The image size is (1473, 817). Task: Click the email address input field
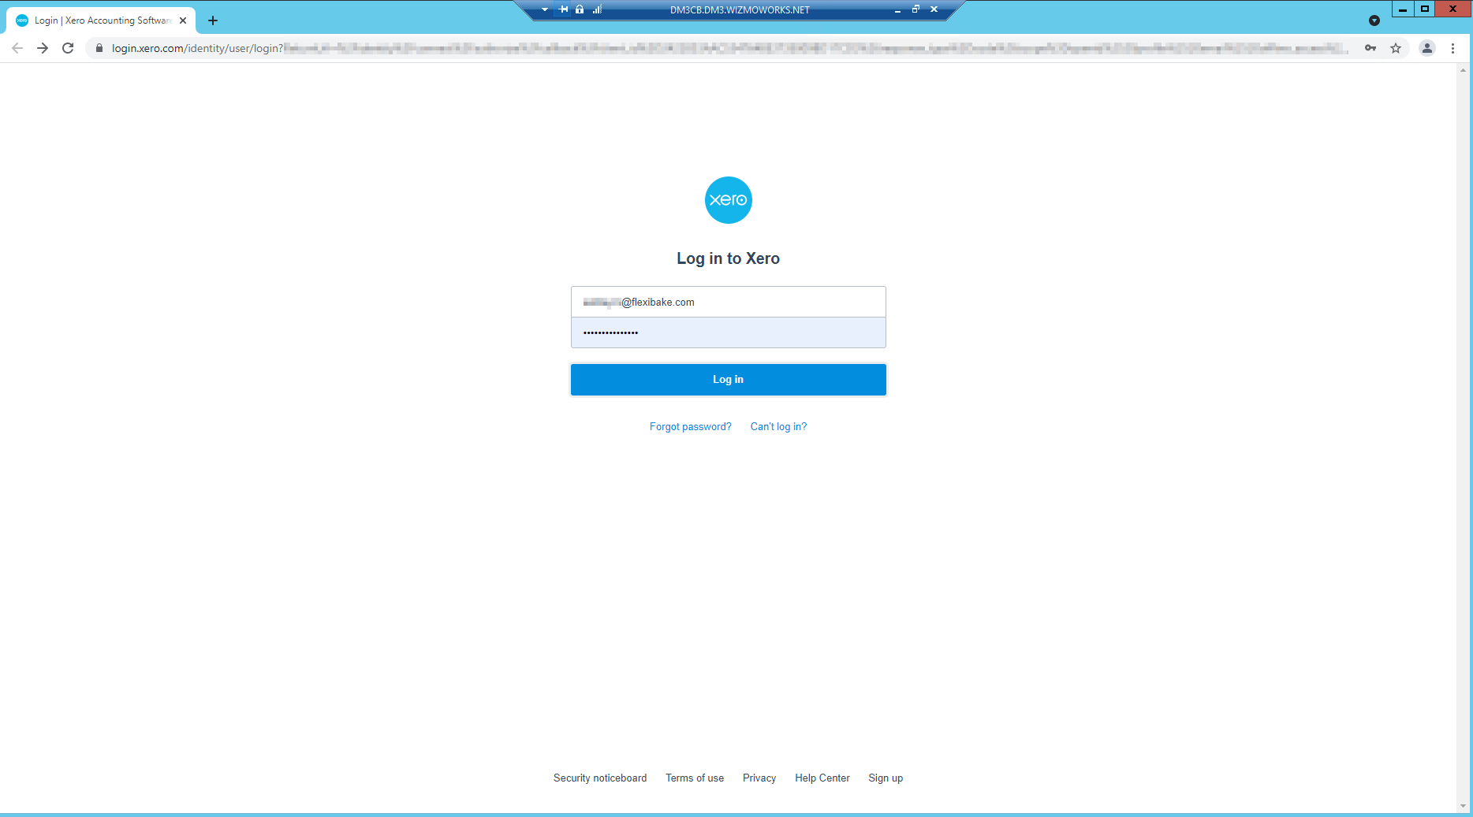[x=728, y=302]
